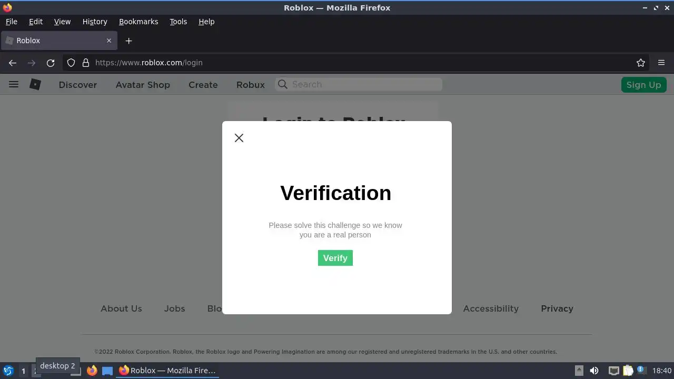
Task: Click the Jobs footer link
Action: point(174,308)
